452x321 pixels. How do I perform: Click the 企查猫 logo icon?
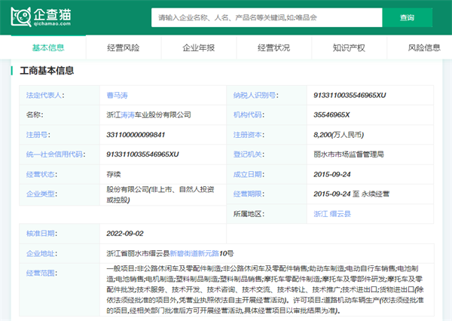coord(21,17)
